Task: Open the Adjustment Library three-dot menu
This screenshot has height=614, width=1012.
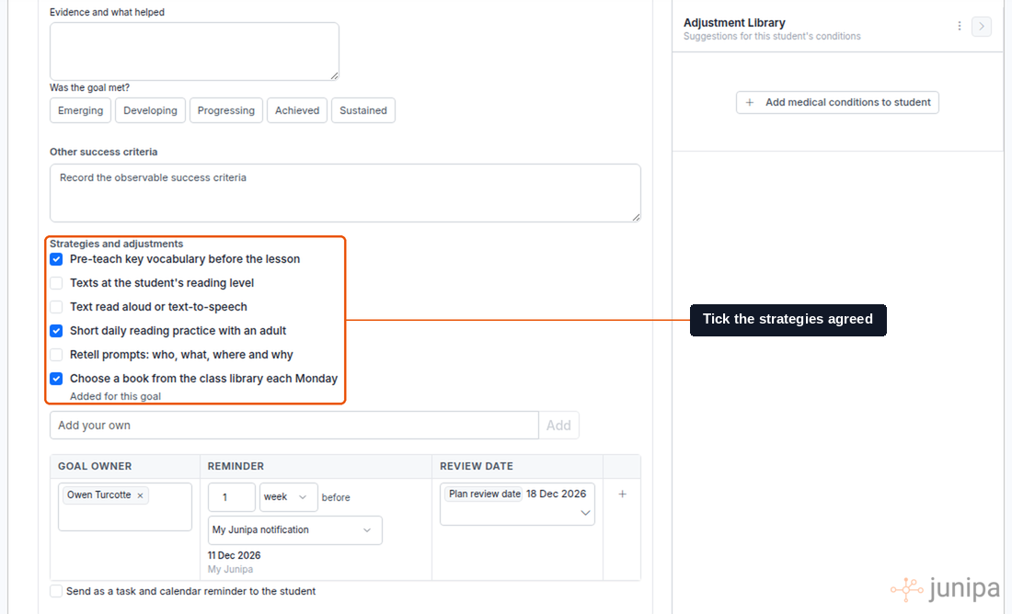Action: 959,26
